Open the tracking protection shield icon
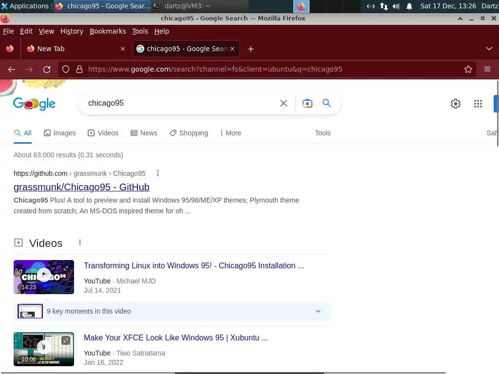The width and height of the screenshot is (499, 374). coord(66,69)
